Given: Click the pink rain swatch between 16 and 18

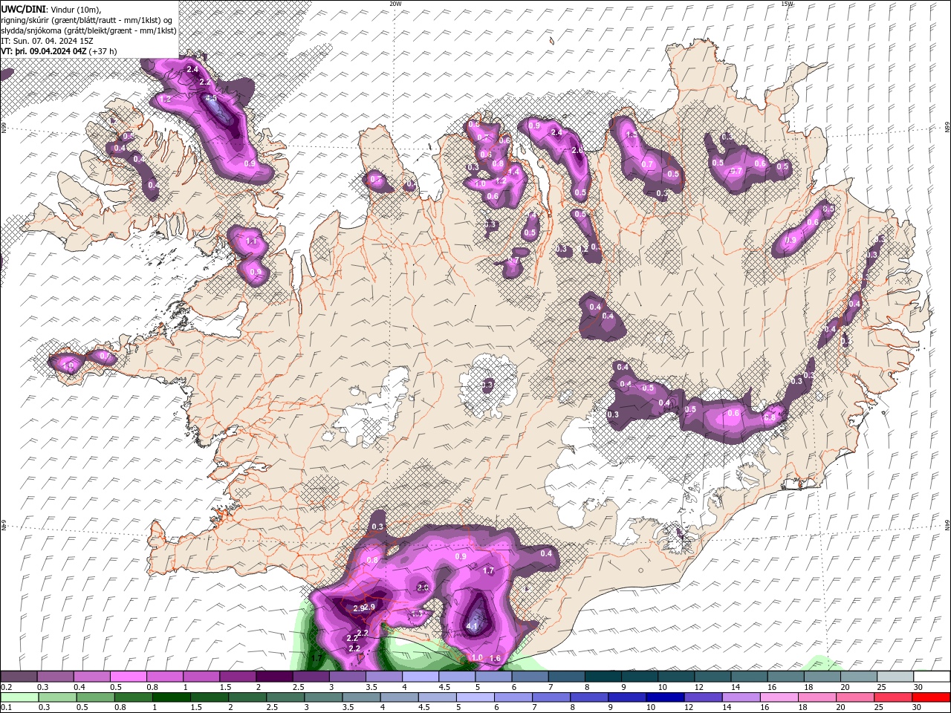Looking at the screenshot, I should 779,697.
